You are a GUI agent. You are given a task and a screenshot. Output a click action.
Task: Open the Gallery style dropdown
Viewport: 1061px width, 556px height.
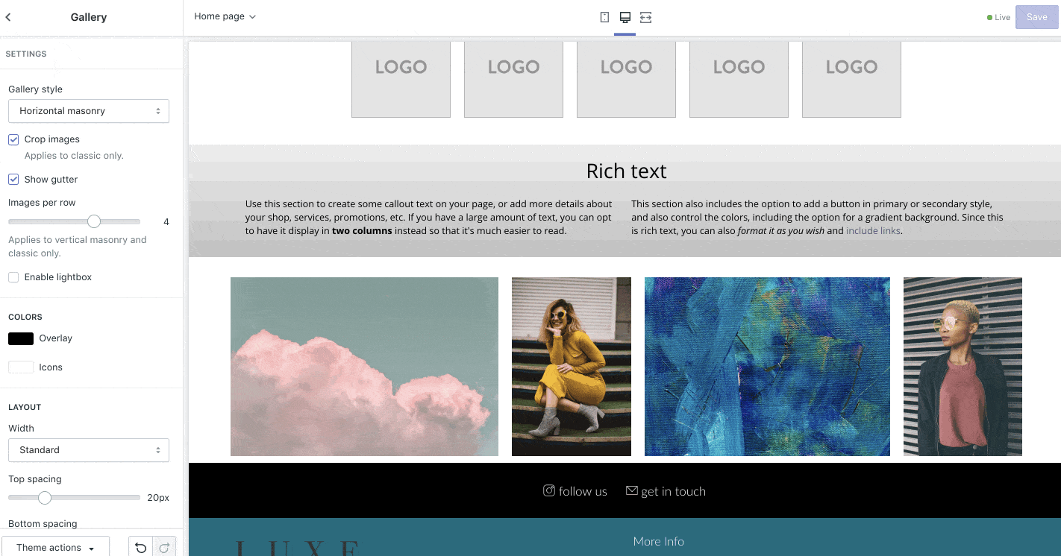click(89, 111)
